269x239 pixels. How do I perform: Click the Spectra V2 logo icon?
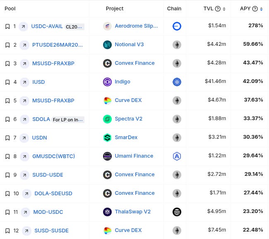pos(108,119)
